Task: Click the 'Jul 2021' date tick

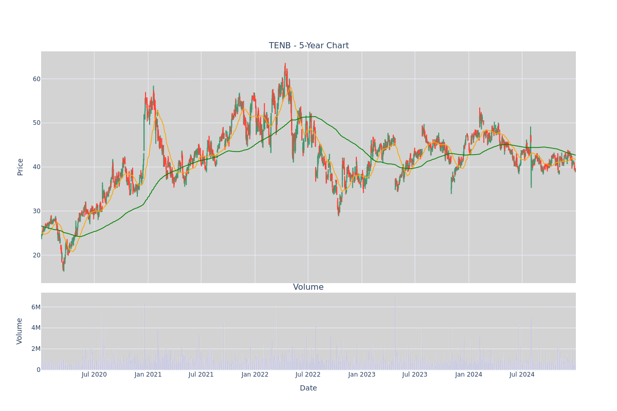Action: click(201, 375)
